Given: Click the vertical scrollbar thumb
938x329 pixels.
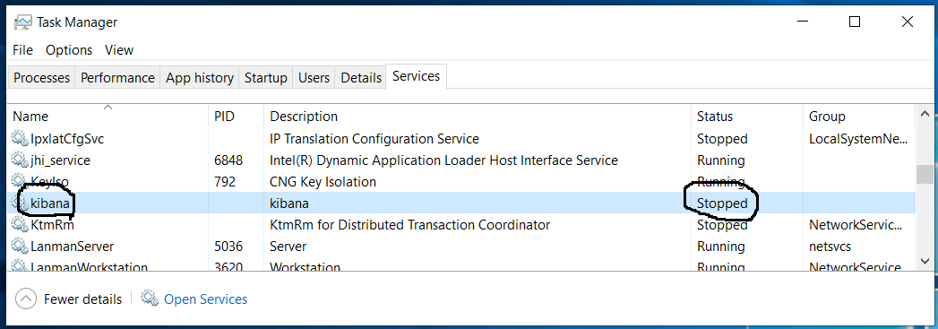Looking at the screenshot, I should 924,174.
